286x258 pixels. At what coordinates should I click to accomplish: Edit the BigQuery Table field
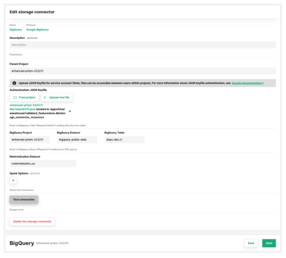(124, 140)
